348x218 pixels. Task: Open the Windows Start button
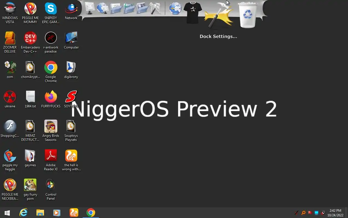(x=7, y=213)
